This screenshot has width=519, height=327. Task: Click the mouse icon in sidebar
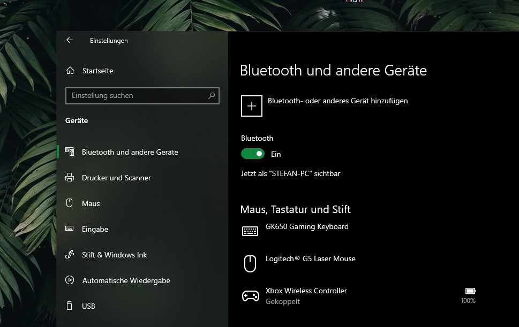tap(69, 203)
